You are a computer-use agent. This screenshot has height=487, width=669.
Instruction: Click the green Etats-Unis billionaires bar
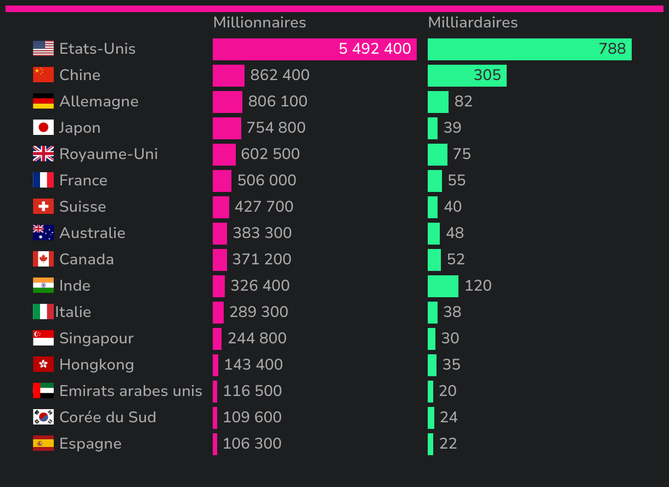click(510, 49)
